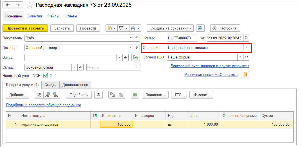
Task: Go forward with the right arrow button
Action: [18, 5]
